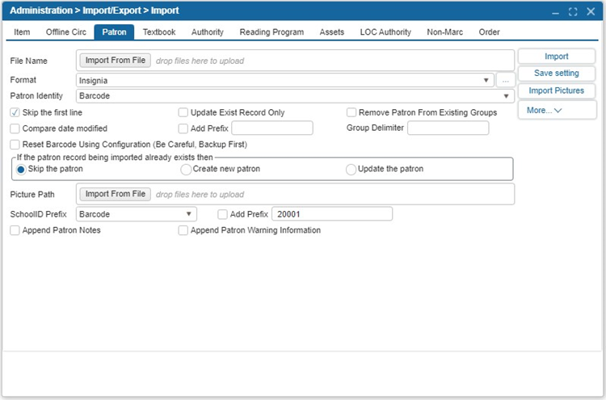Click the Group Delimiter text field
606x400 pixels.
(x=448, y=128)
